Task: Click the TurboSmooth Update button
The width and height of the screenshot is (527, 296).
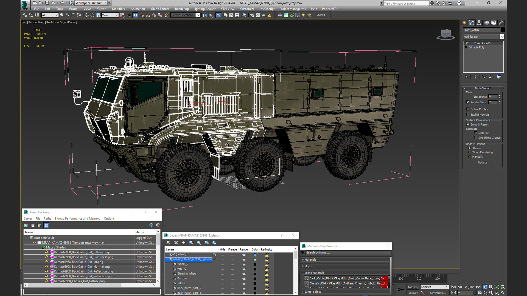Action: point(482,163)
